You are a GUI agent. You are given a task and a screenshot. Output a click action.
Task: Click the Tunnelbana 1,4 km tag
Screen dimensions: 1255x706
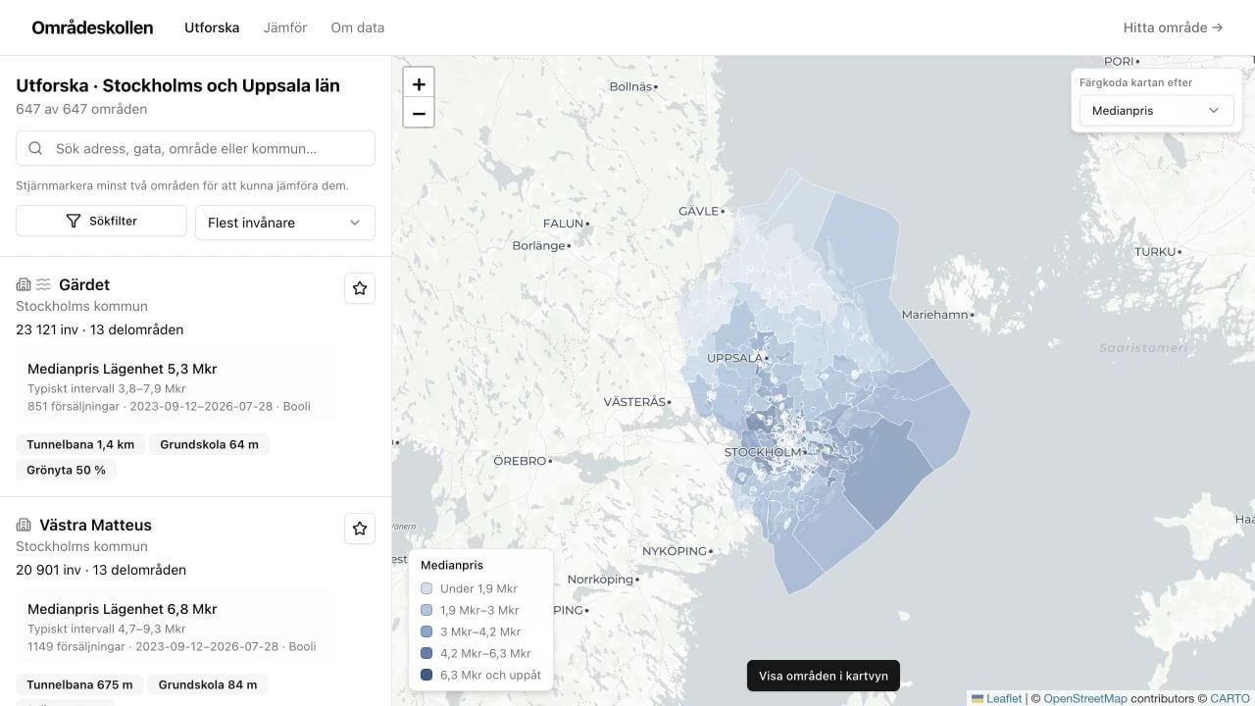pyautogui.click(x=80, y=444)
